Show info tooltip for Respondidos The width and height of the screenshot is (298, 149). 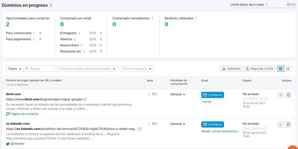coord(81,45)
